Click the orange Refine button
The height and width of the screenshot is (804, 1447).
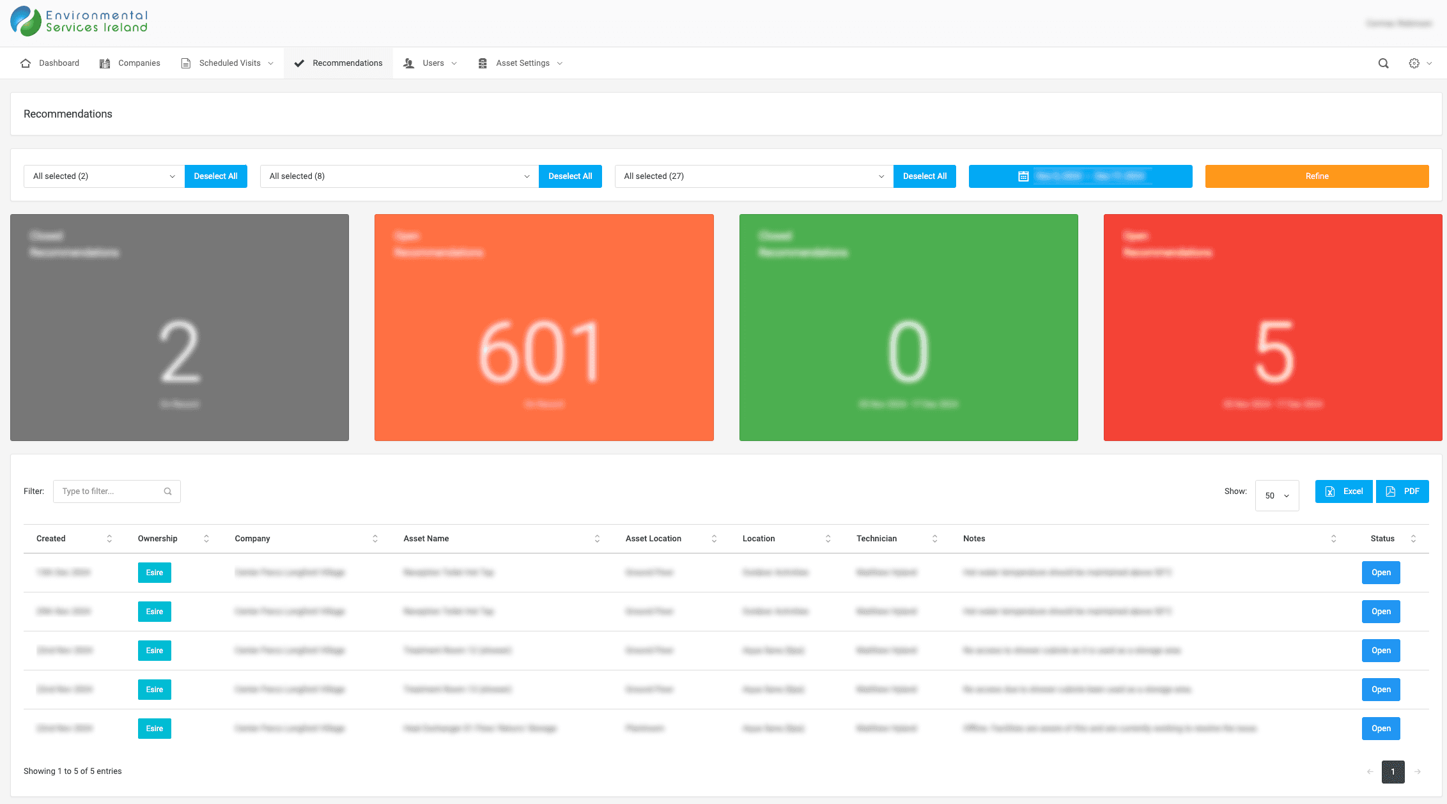pyautogui.click(x=1317, y=176)
